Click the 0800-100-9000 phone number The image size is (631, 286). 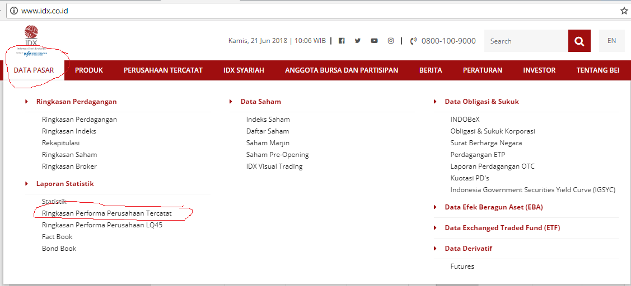(x=448, y=41)
